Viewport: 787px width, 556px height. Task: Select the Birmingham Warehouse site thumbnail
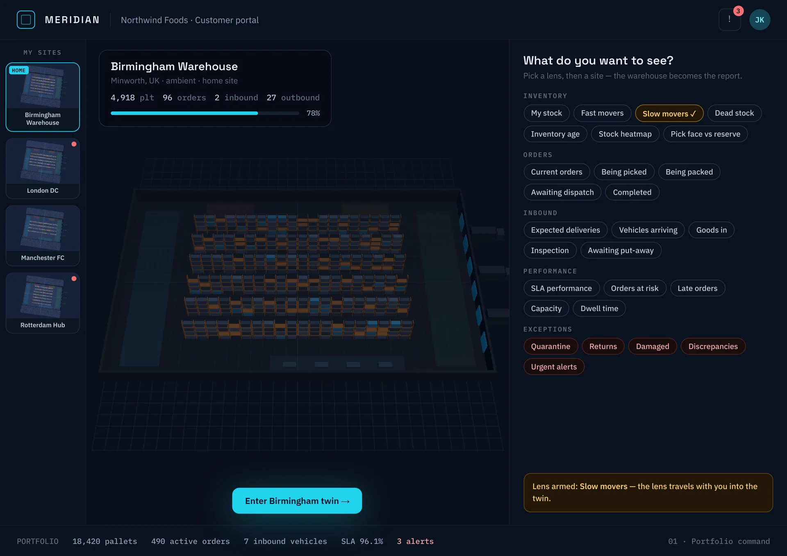[x=43, y=97]
